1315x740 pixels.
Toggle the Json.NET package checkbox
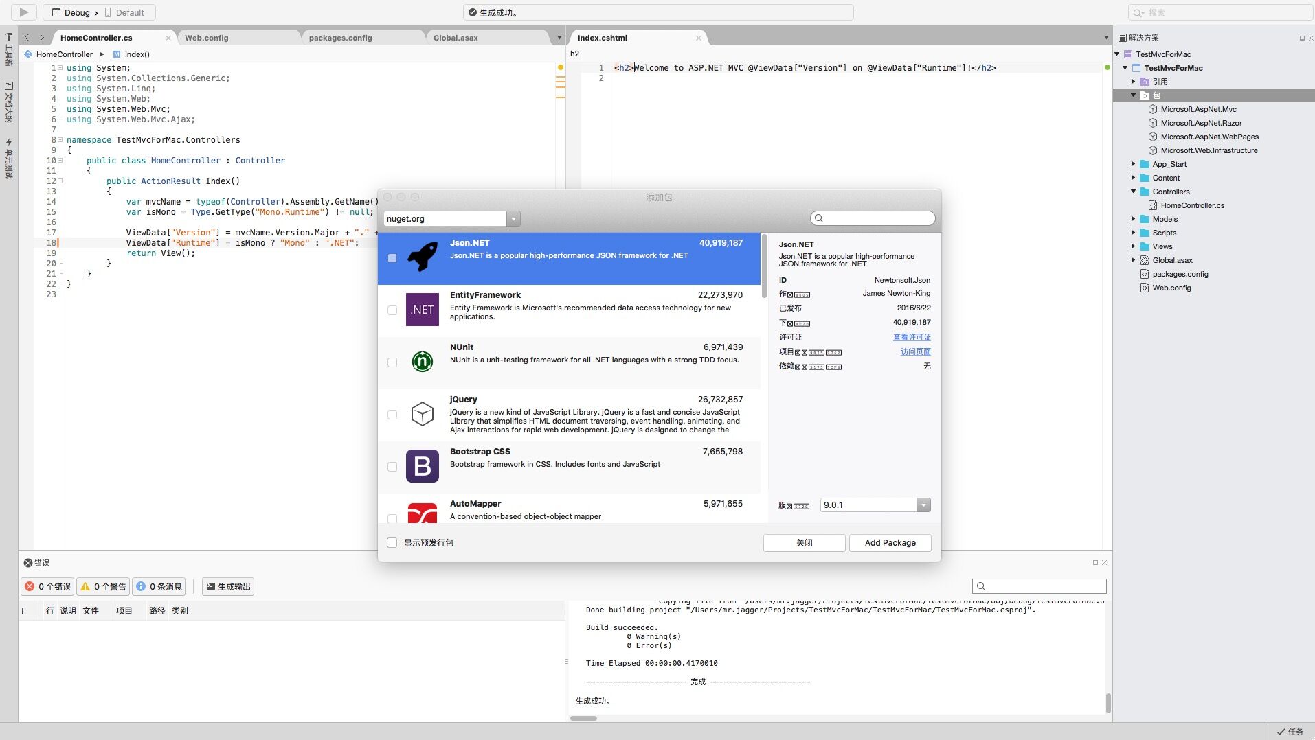pyautogui.click(x=392, y=258)
